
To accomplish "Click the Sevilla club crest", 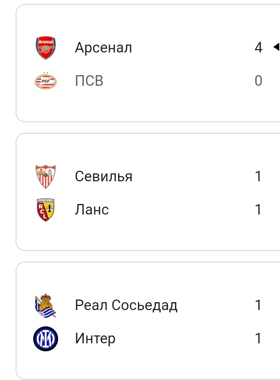I will pyautogui.click(x=46, y=176).
